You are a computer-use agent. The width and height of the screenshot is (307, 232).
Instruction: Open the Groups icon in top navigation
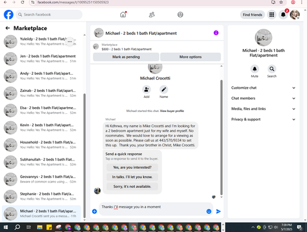[x=181, y=15]
